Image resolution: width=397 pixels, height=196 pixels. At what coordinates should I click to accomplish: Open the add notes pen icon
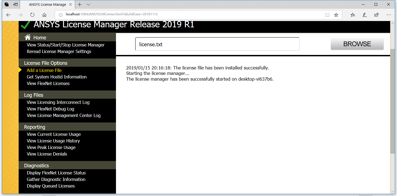pyautogui.click(x=365, y=15)
